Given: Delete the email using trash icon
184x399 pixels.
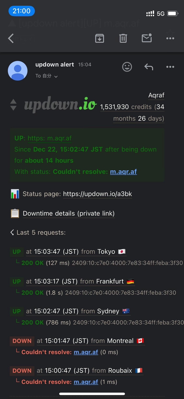Looking at the screenshot, I should 123,38.
